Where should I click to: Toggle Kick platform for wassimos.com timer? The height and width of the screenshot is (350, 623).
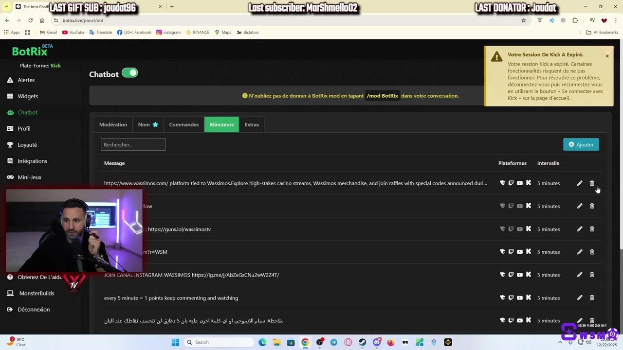pyautogui.click(x=529, y=183)
